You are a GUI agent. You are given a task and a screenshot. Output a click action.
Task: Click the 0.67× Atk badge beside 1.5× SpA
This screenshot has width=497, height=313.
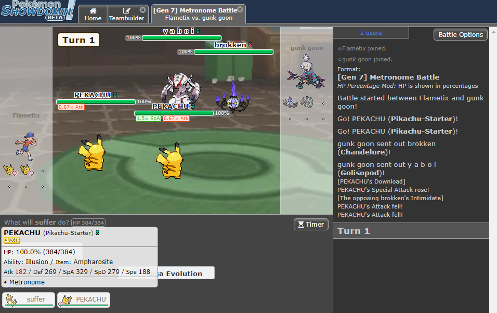click(176, 119)
